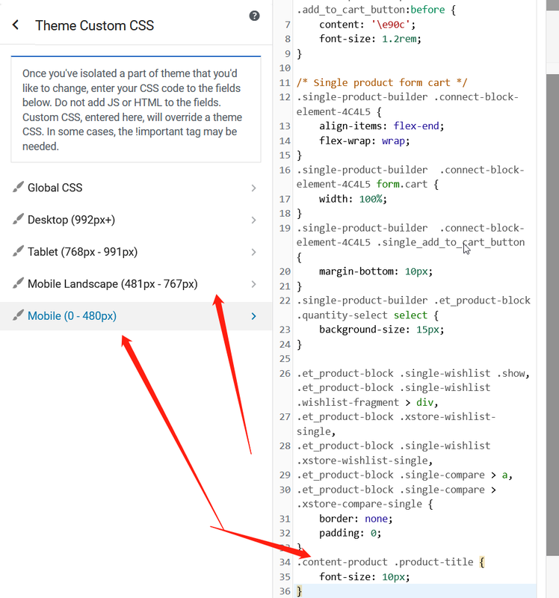Click the 'border: none;' code line
Screen dimensions: 559x598
[356, 519]
